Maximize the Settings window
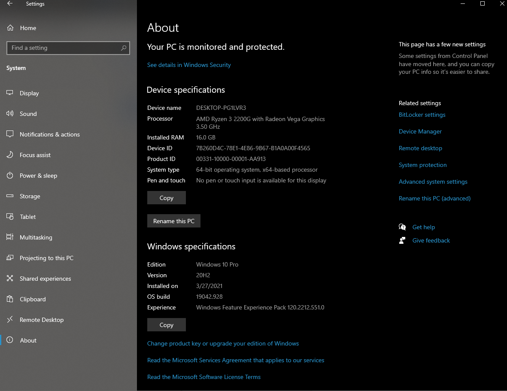507x391 pixels. coord(483,3)
